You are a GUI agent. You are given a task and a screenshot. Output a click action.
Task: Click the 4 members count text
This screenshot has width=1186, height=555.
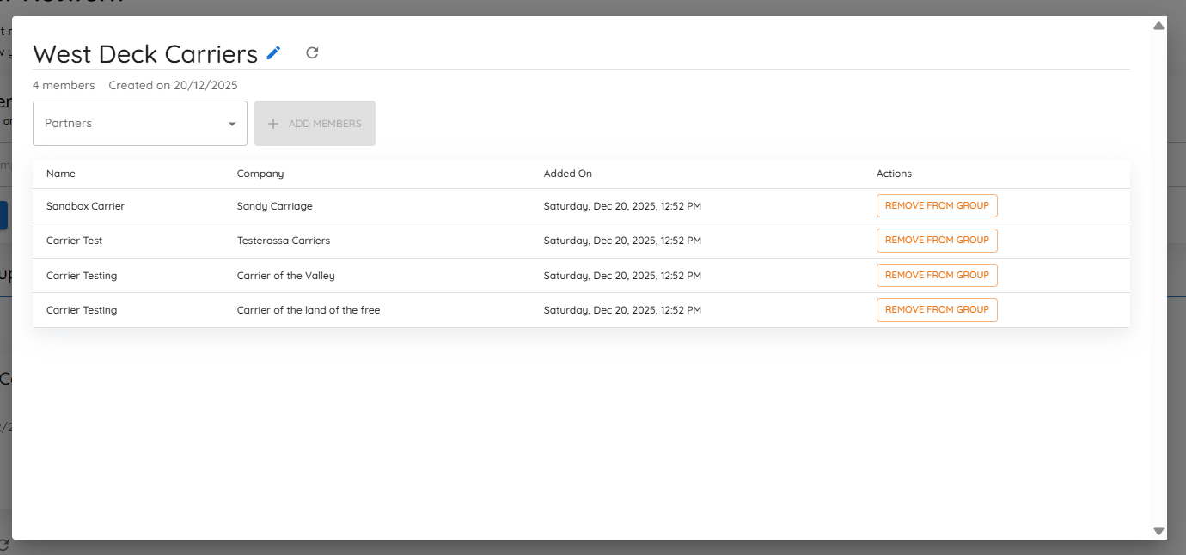coord(64,85)
